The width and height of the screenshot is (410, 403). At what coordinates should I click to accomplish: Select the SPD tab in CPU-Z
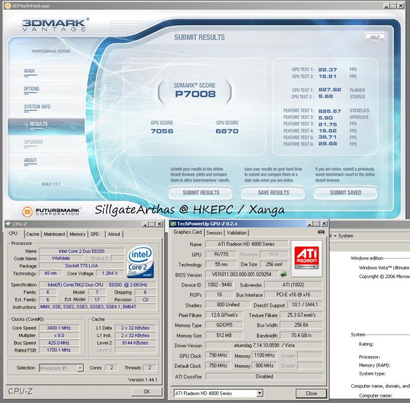[x=95, y=234]
